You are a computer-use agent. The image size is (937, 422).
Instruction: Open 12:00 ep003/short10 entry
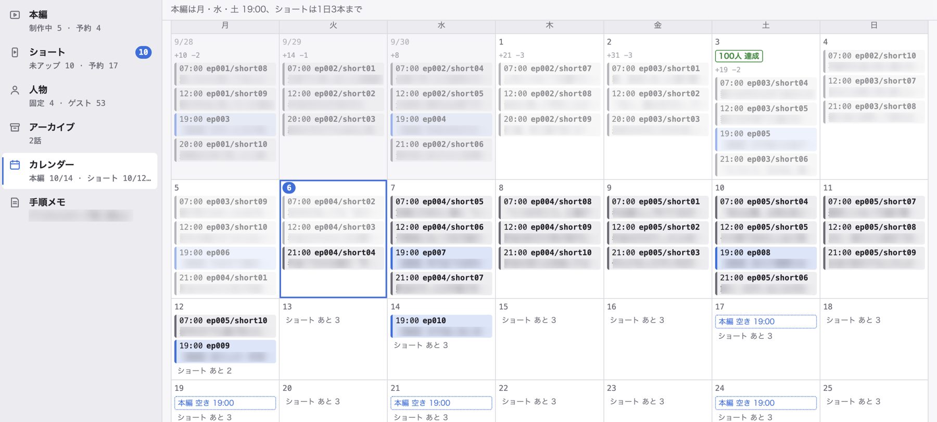coord(225,233)
